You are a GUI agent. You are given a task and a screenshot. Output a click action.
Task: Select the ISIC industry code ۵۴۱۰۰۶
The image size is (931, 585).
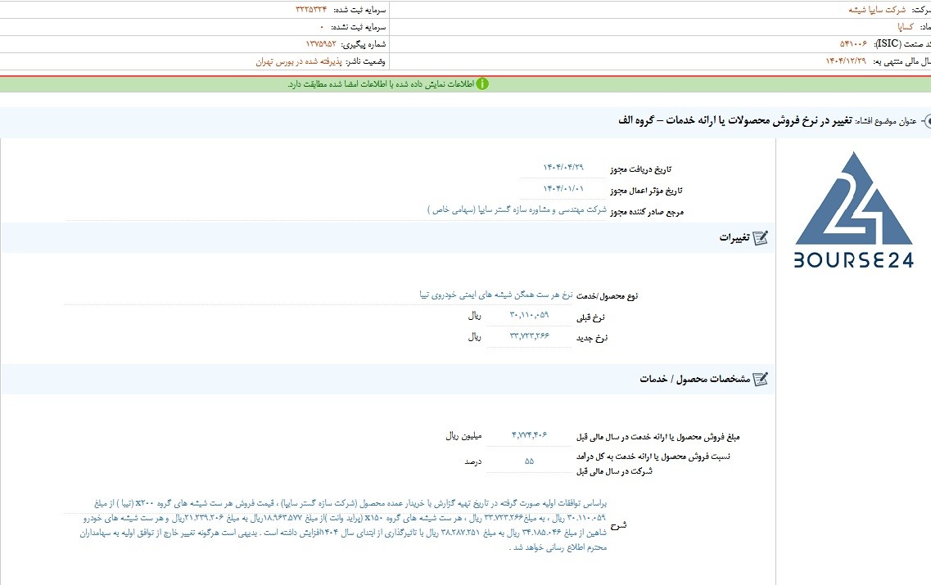(x=853, y=44)
